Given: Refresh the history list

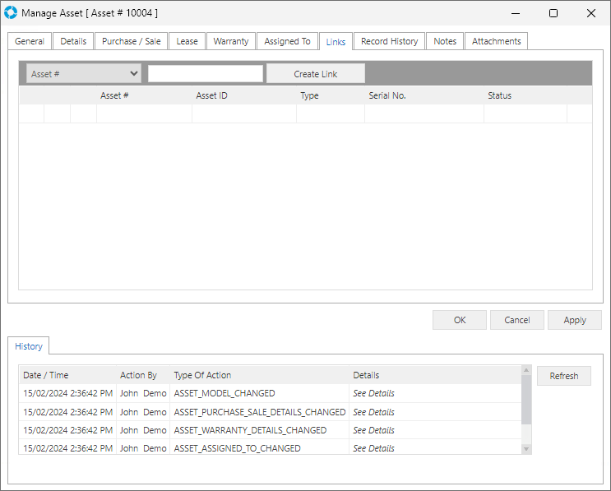Looking at the screenshot, I should 563,376.
